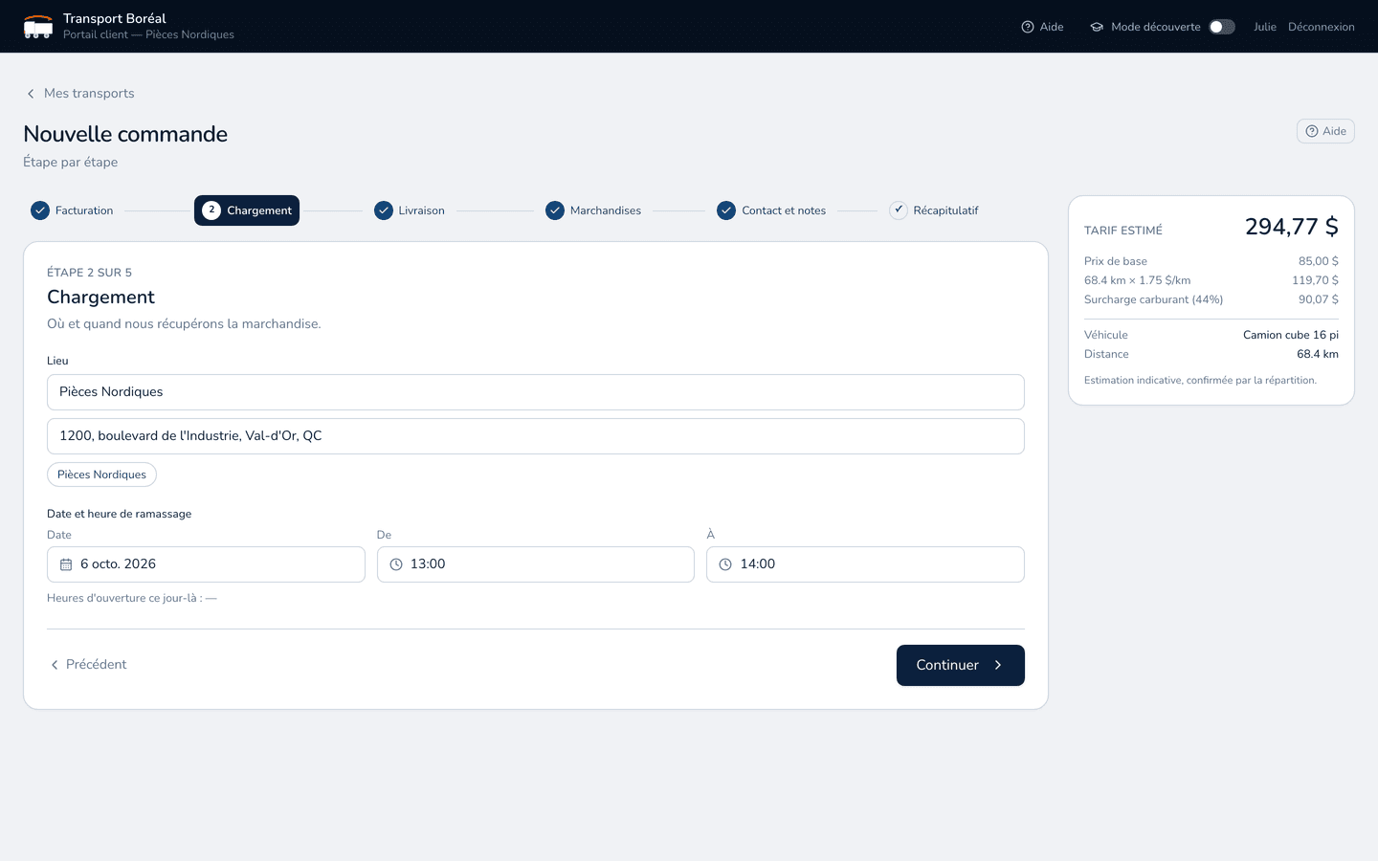The image size is (1378, 861).
Task: Open the Chargement step tab
Action: click(x=247, y=210)
